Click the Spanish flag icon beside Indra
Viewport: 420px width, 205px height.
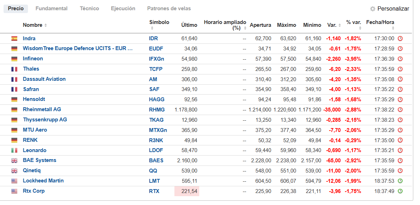pos(14,38)
